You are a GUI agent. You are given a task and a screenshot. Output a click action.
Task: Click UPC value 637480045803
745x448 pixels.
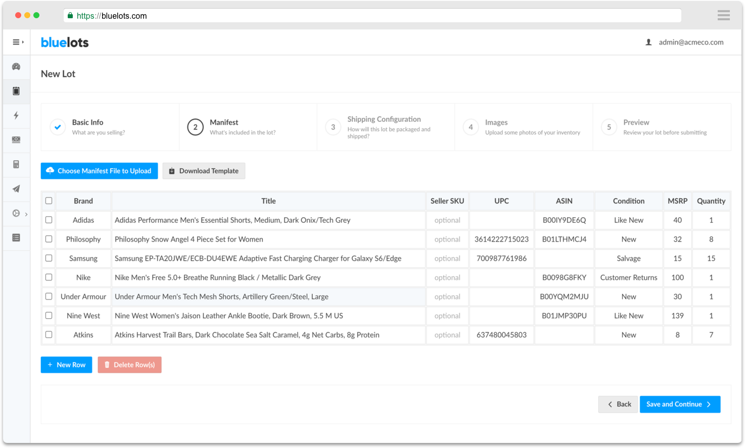[501, 335]
